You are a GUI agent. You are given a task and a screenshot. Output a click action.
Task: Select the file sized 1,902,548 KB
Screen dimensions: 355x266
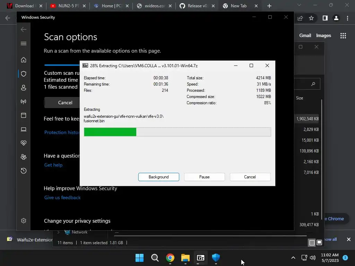pyautogui.click(x=308, y=119)
